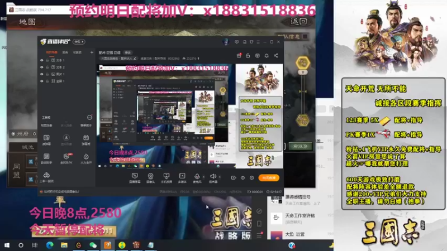The height and width of the screenshot is (251, 447).
Task: Click the lock icon in top-right toolbar
Action: tap(248, 55)
